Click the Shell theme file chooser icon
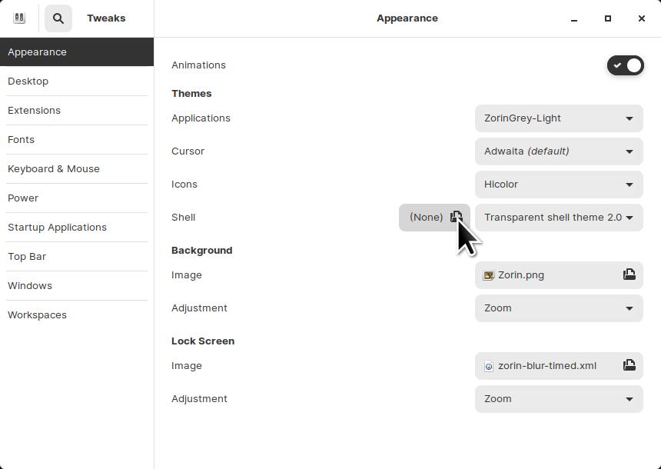The height and width of the screenshot is (469, 661). click(x=456, y=217)
